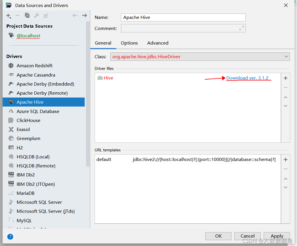Move URL template down
The height and width of the screenshot is (246, 297).
(x=286, y=188)
